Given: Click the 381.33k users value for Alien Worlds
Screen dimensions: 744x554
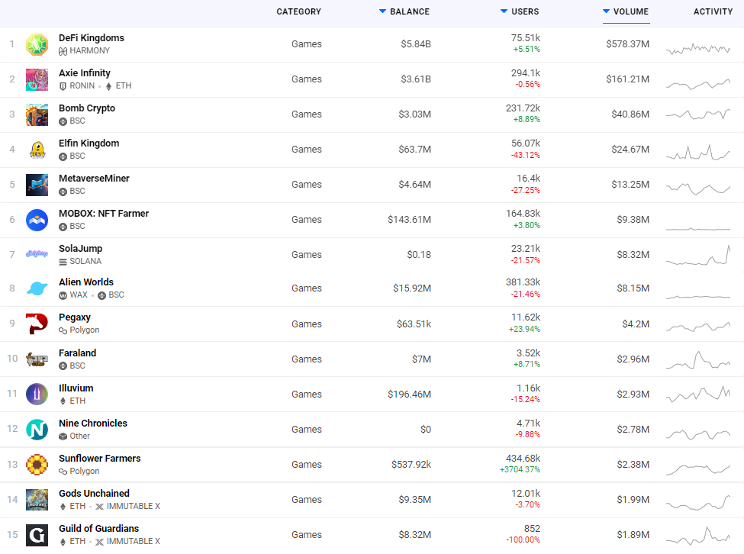Looking at the screenshot, I should point(523,282).
